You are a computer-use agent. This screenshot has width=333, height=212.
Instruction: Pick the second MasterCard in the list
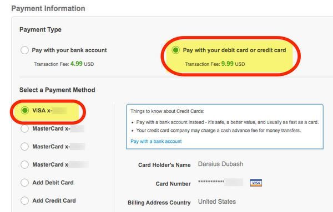click(x=24, y=147)
